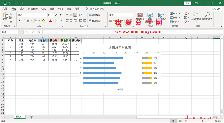Select column header D
The height and width of the screenshot is (123, 224).
(x=43, y=37)
